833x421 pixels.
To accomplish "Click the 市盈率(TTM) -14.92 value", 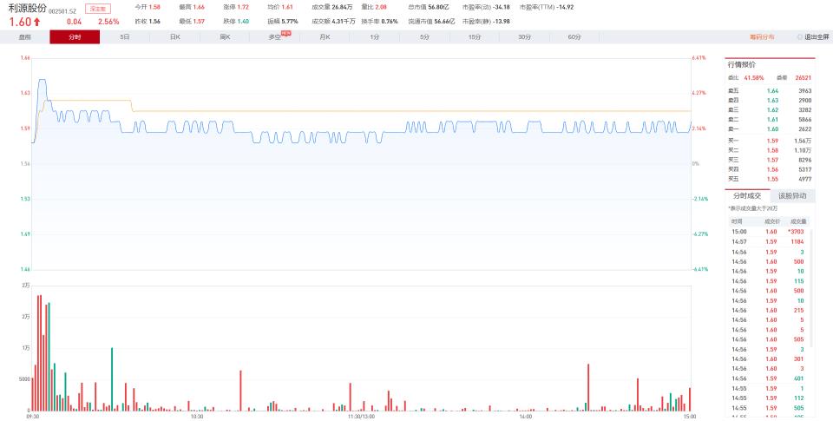I will (564, 8).
